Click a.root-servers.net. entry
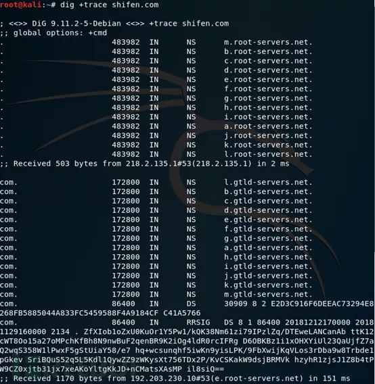Viewport: 375px width, 384px height. (x=268, y=126)
